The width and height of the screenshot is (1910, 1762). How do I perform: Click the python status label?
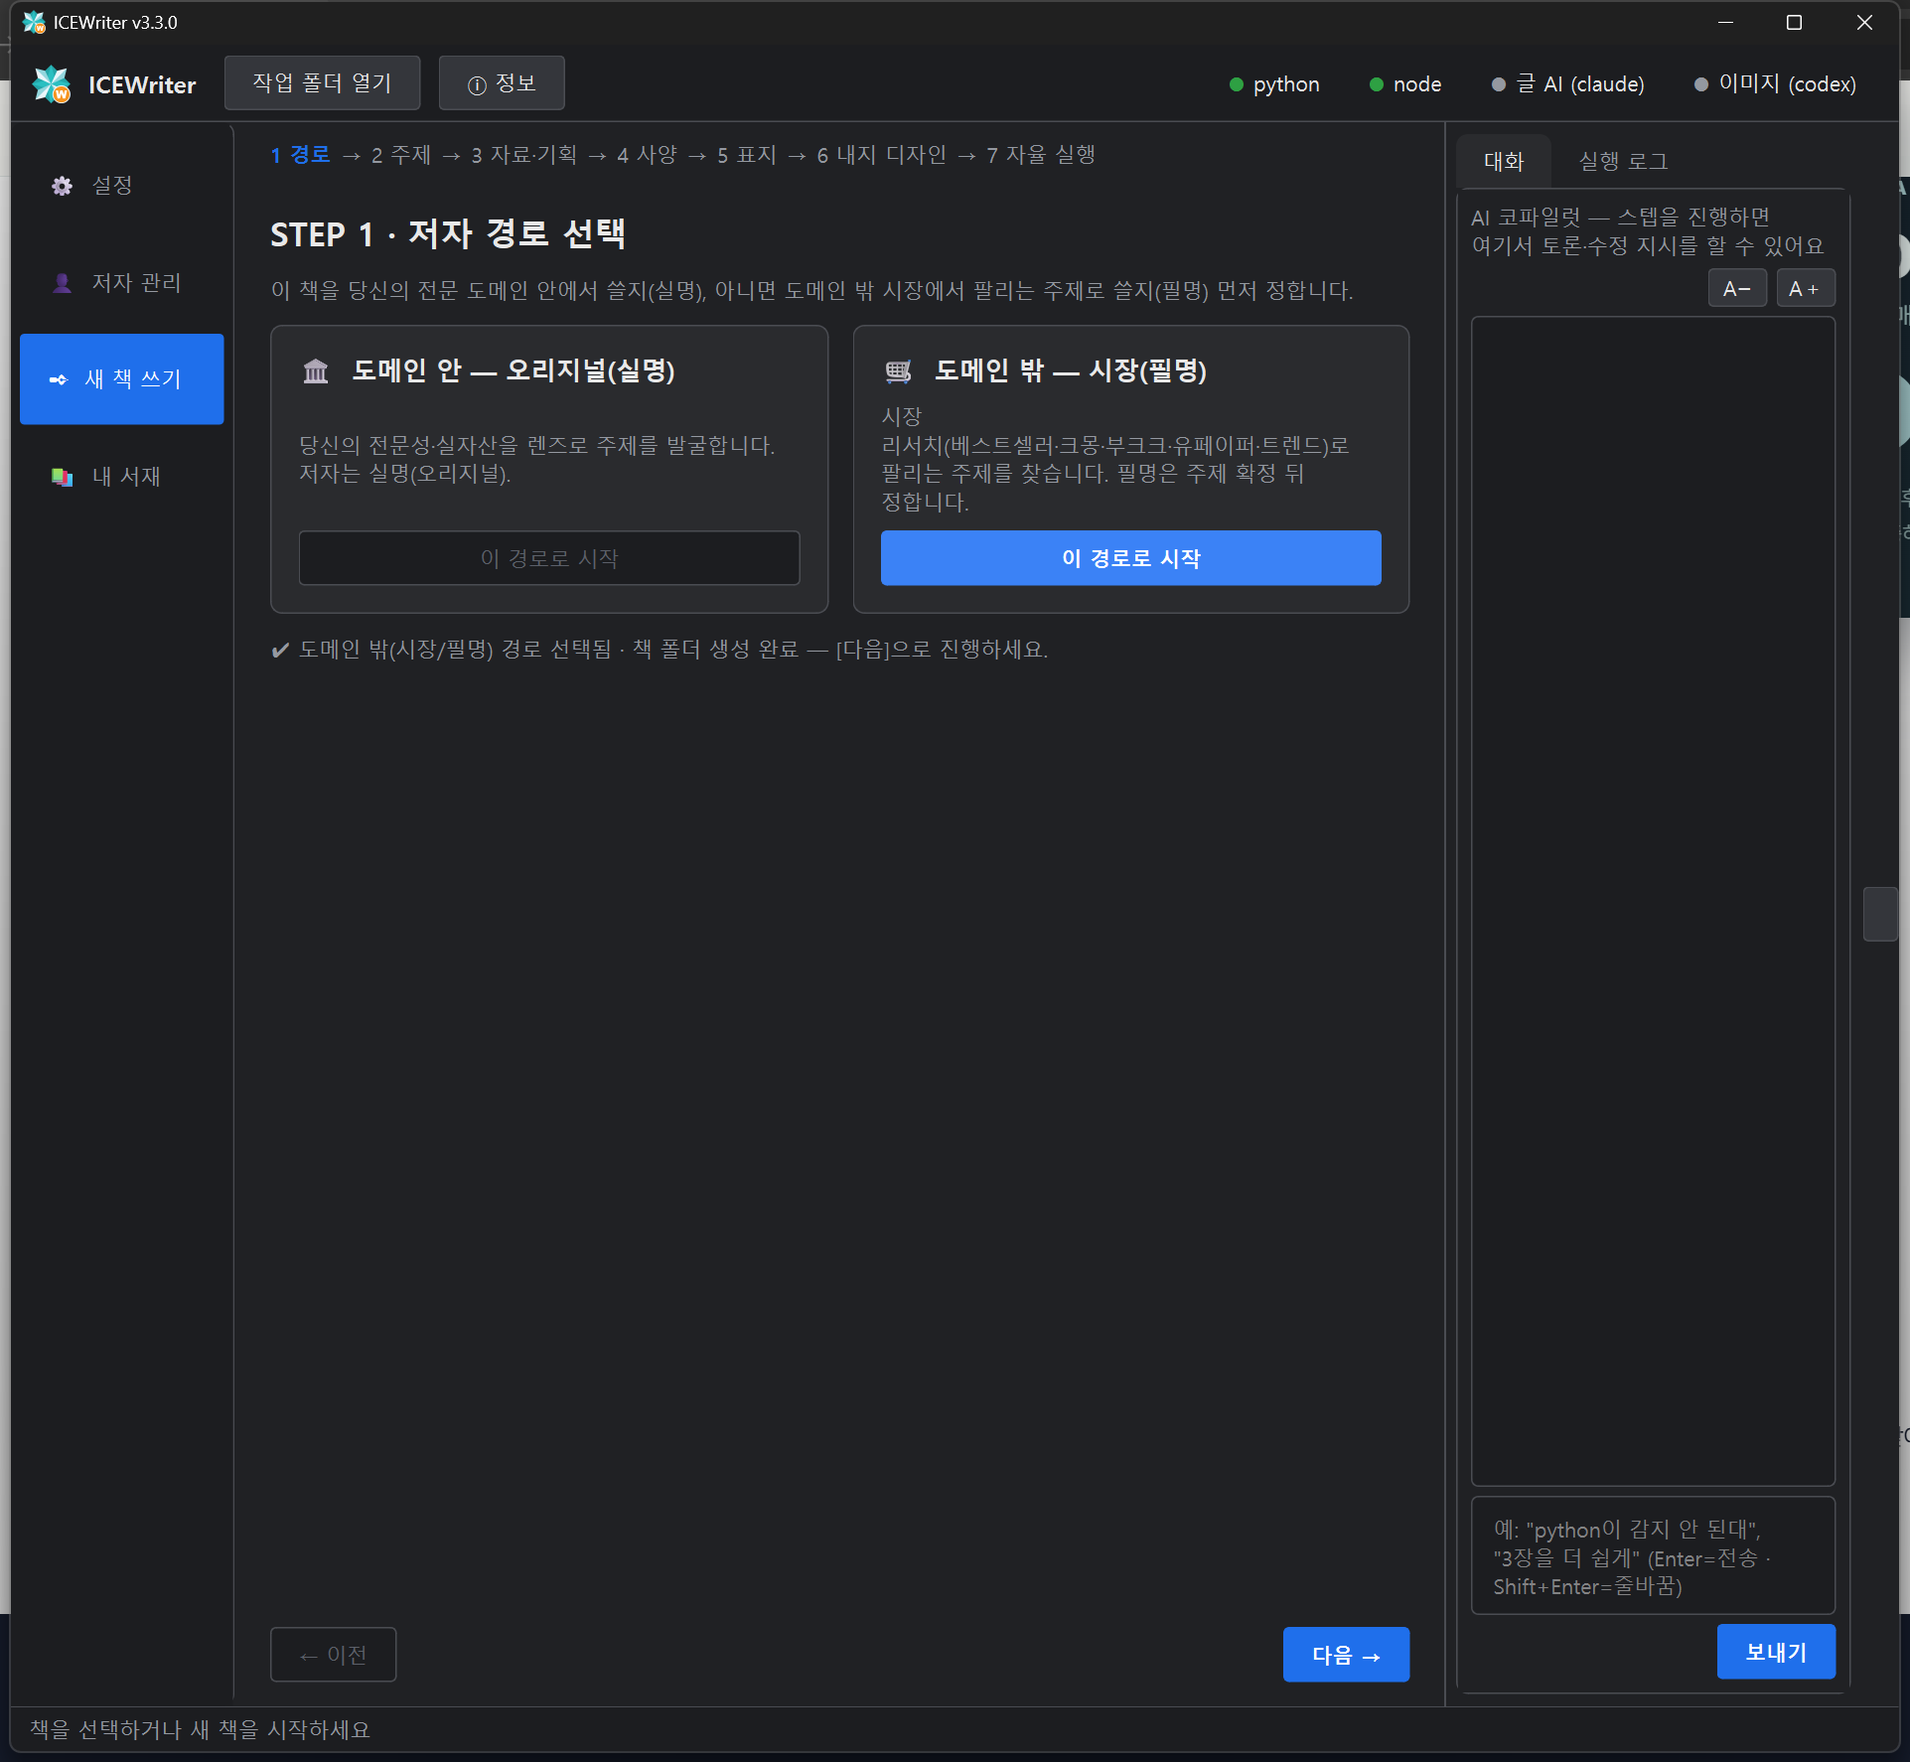tap(1286, 84)
